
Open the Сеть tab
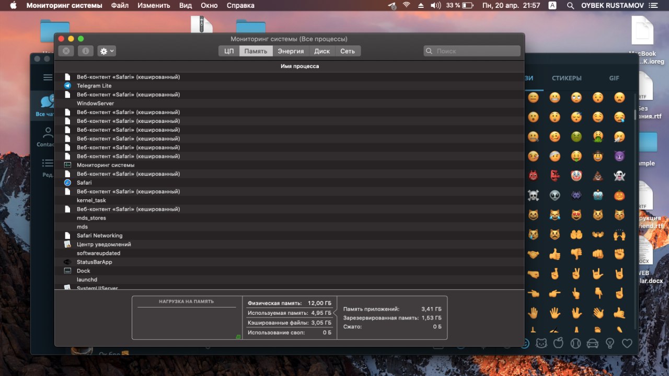tap(348, 51)
